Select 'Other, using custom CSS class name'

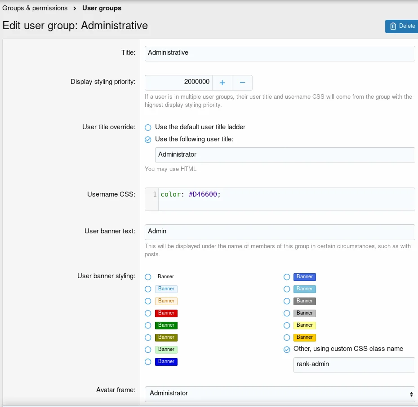287,350
